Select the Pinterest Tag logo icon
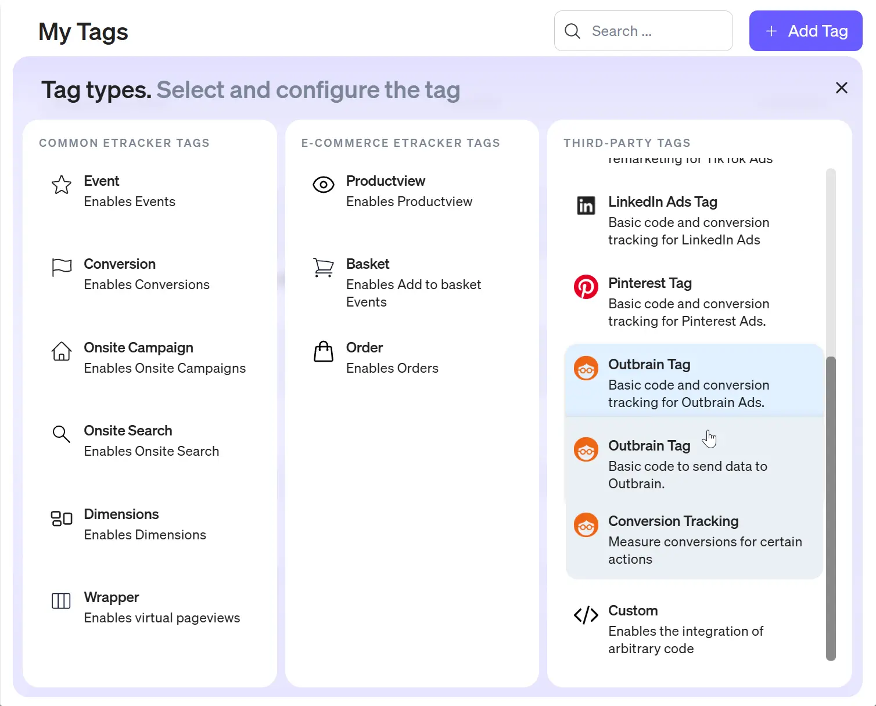Viewport: 876px width, 706px height. pyautogui.click(x=586, y=287)
